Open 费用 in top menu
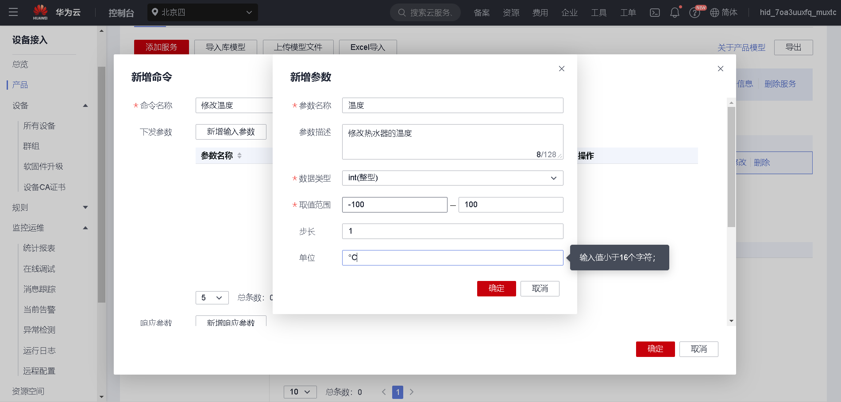841x402 pixels. [540, 13]
